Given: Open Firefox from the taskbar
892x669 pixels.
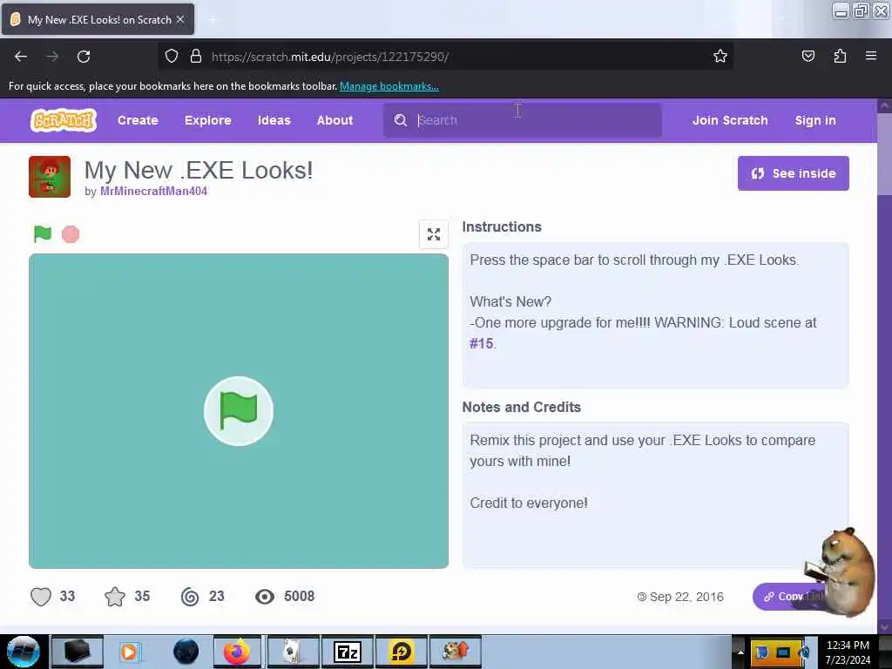Looking at the screenshot, I should (x=237, y=652).
